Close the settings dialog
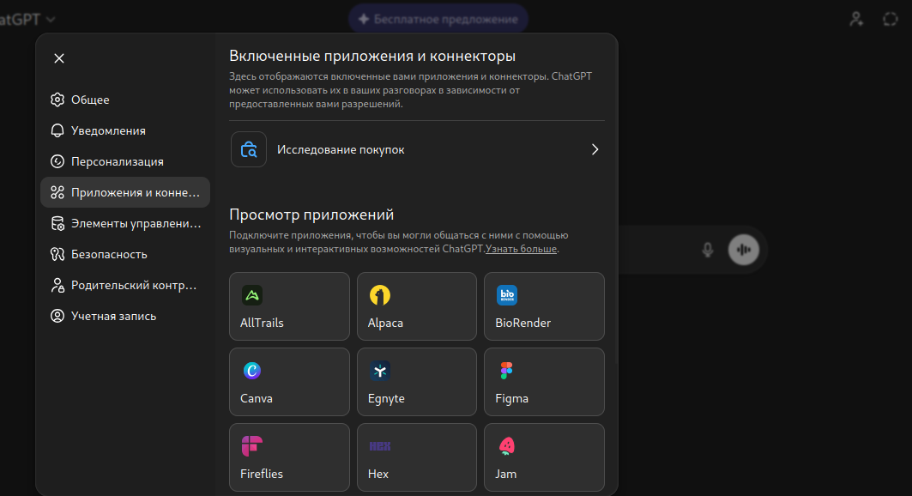This screenshot has width=912, height=496. [x=59, y=58]
